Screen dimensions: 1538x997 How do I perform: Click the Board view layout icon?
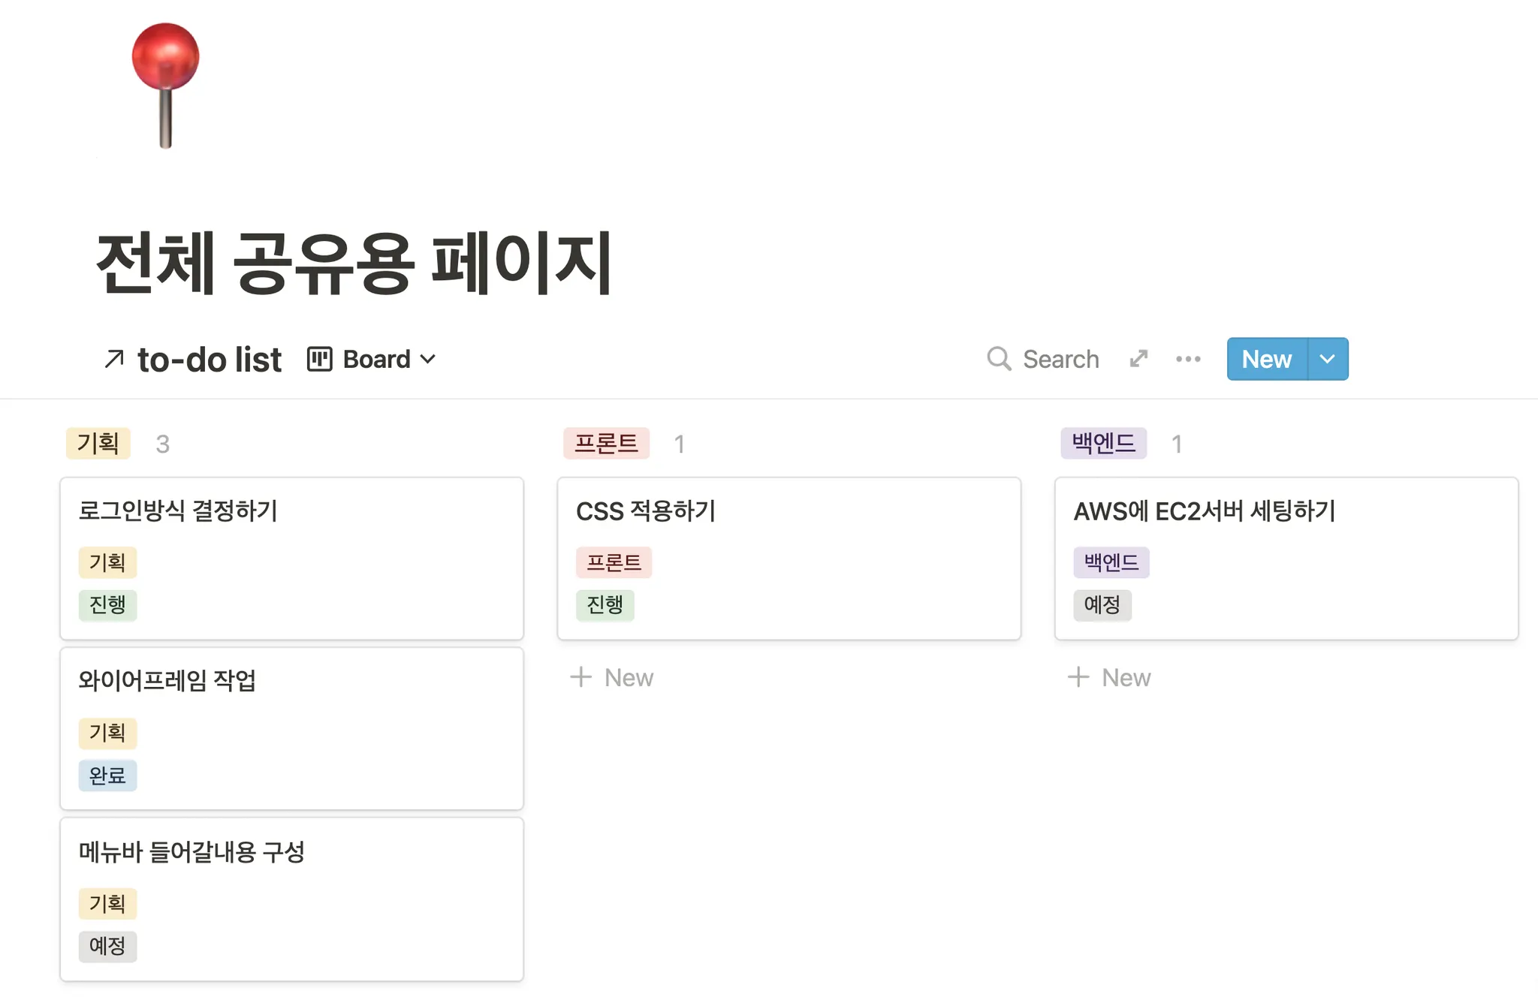[319, 359]
